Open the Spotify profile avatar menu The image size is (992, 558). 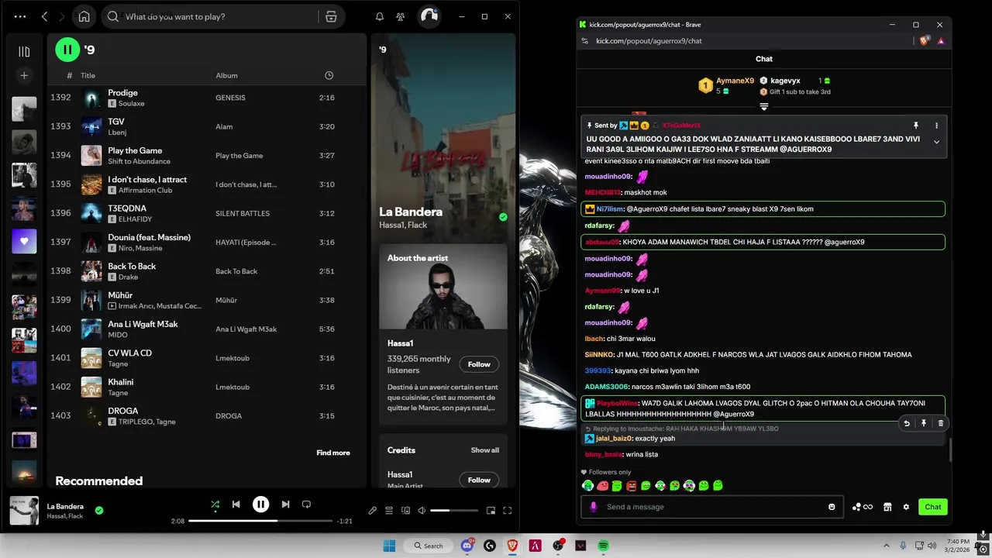click(429, 16)
